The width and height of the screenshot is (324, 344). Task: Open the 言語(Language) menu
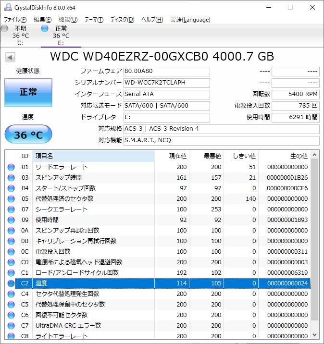point(190,20)
